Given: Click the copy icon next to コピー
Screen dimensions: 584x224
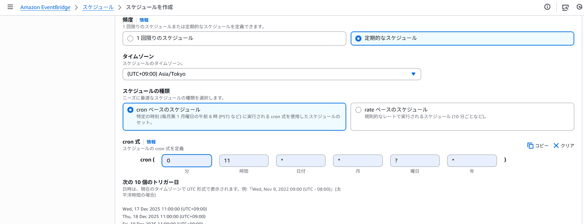Looking at the screenshot, I should [530, 145].
